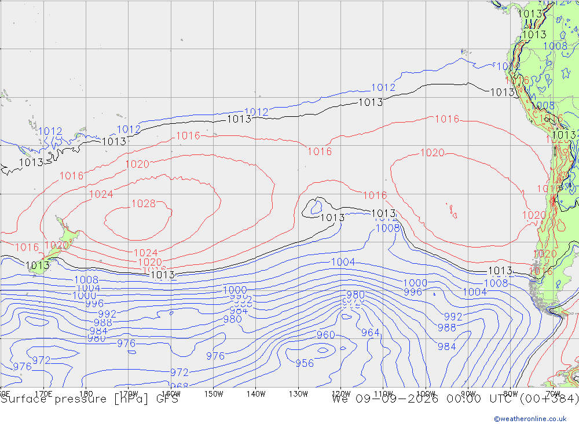Click the 130W longitude axis label

tap(298, 394)
